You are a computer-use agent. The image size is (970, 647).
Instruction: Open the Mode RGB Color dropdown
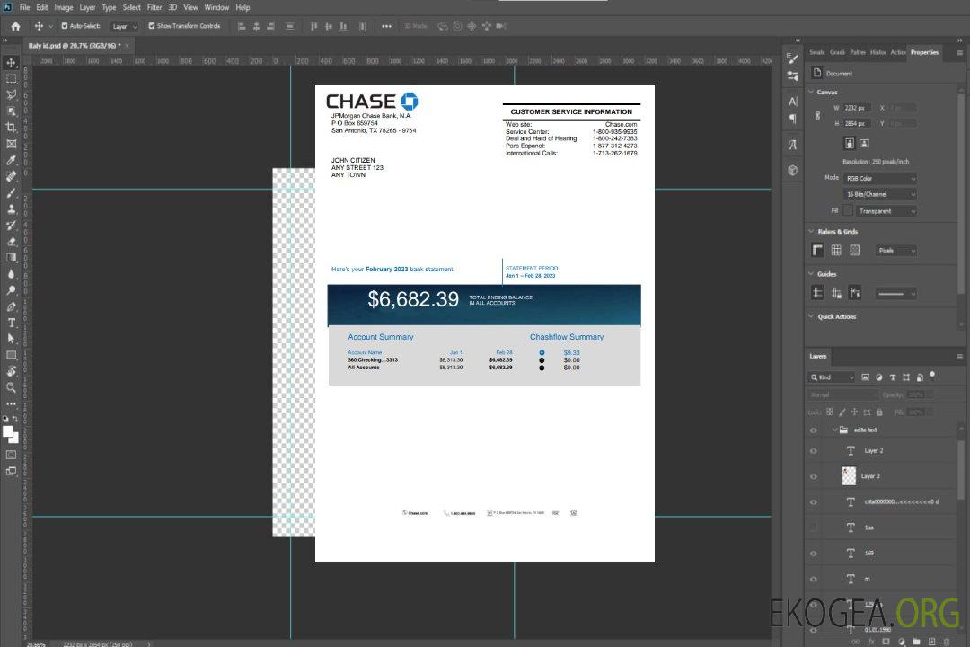pyautogui.click(x=879, y=178)
